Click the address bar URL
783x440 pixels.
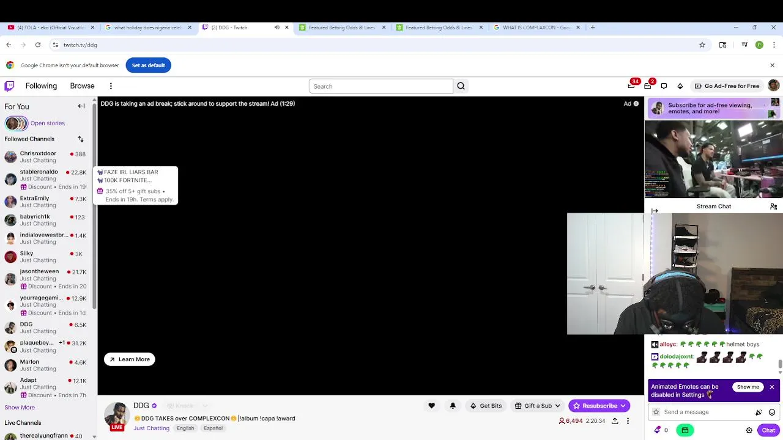(x=80, y=45)
